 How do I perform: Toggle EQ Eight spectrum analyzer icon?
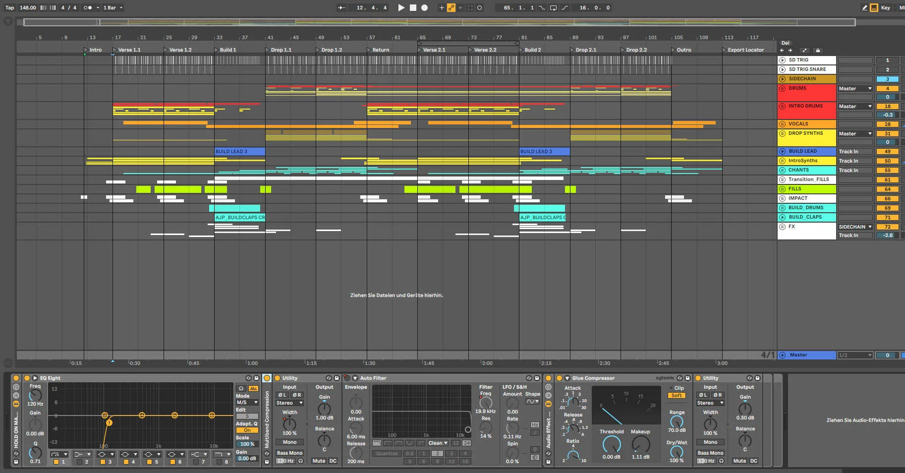pyautogui.click(x=253, y=389)
